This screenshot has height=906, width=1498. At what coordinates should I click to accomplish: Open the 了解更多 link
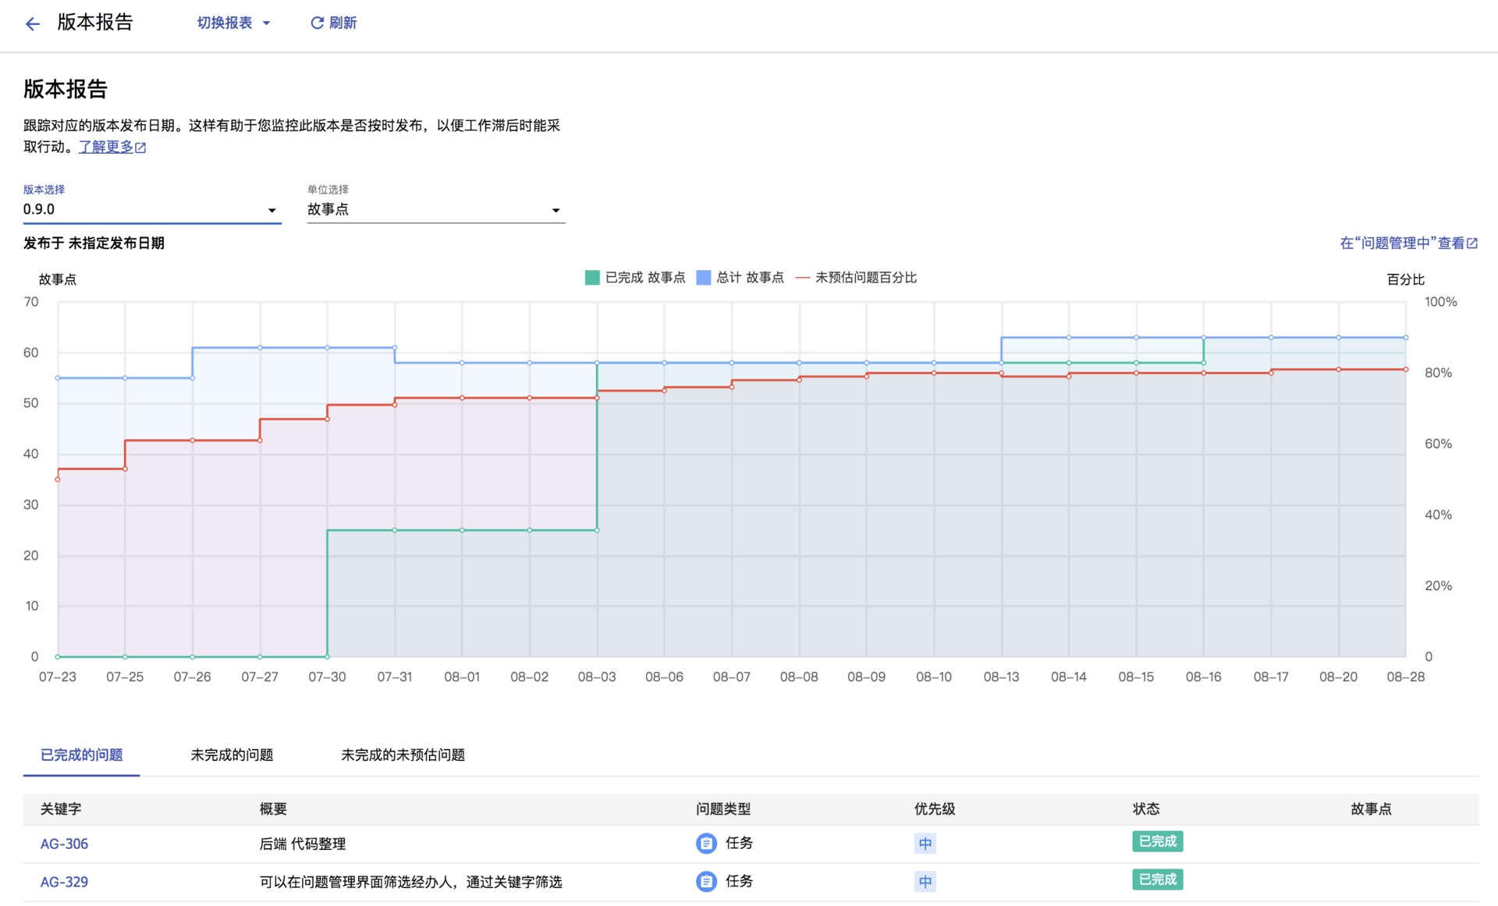106,147
